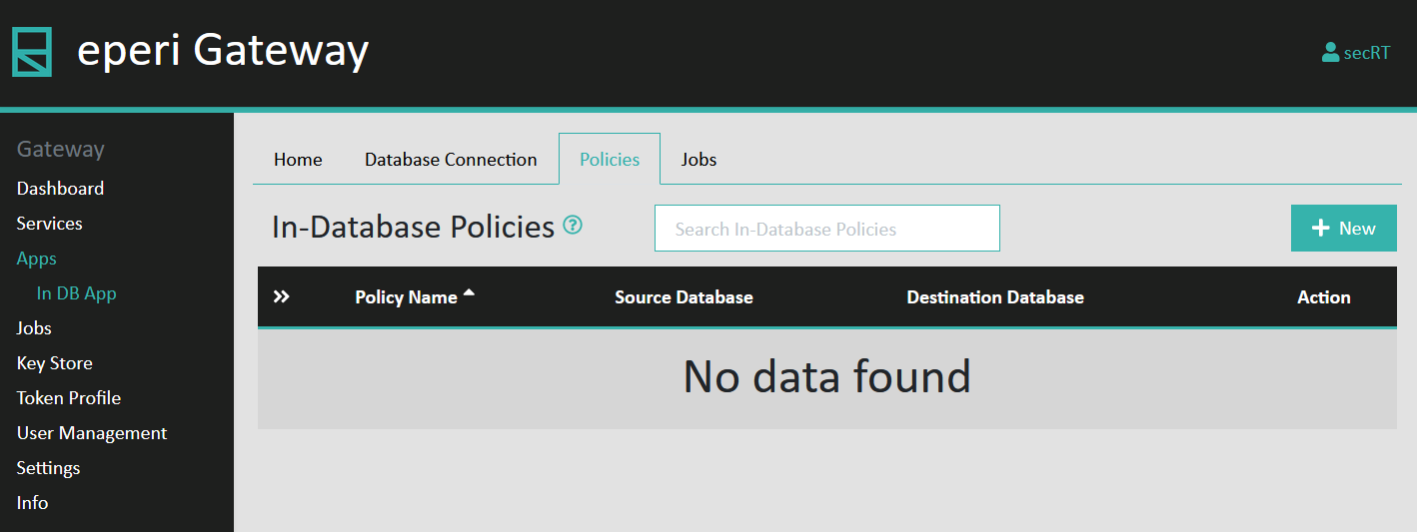The width and height of the screenshot is (1417, 532).
Task: Select the Policies tab
Action: click(x=610, y=160)
